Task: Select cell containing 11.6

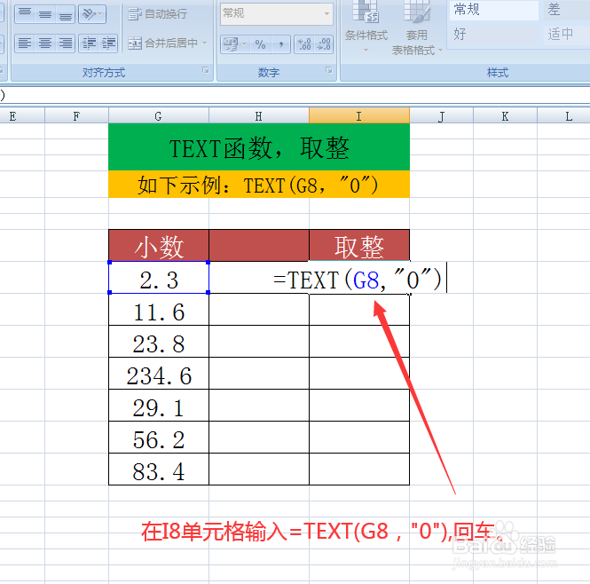Action: point(159,310)
